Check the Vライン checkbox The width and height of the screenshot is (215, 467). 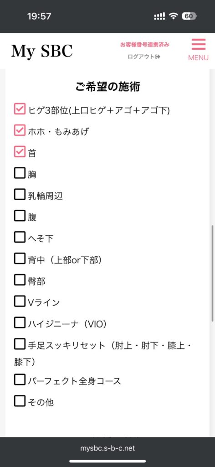[x=20, y=301]
